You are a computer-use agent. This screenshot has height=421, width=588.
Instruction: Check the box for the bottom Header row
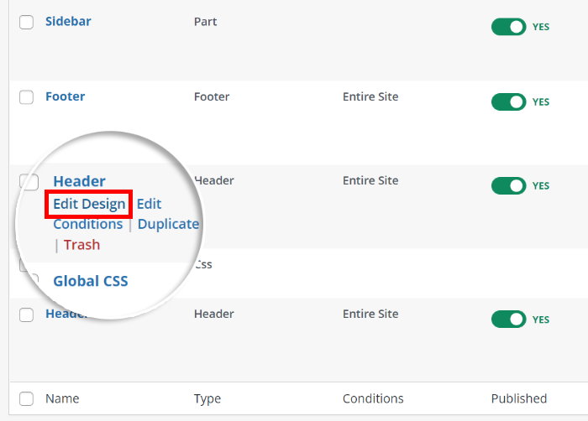[26, 314]
